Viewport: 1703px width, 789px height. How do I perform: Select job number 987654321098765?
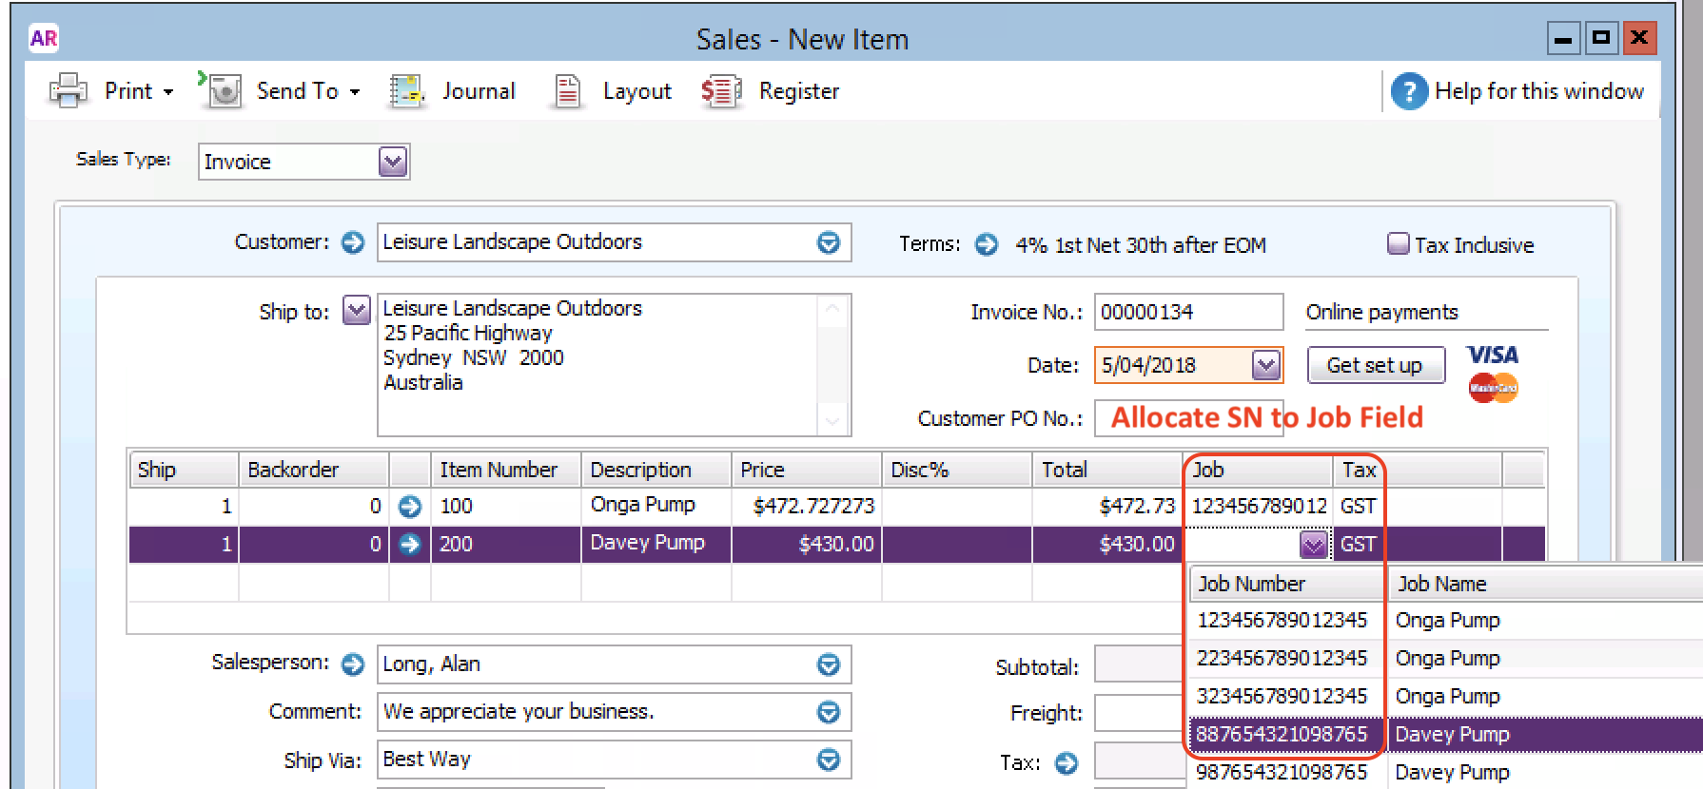click(x=1282, y=772)
